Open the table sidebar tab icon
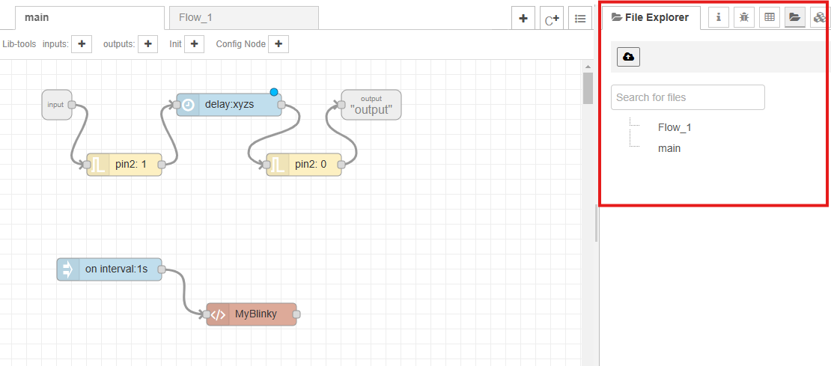 click(770, 17)
